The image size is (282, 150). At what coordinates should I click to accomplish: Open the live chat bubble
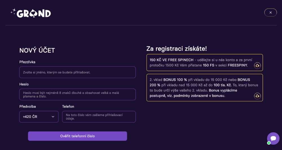coord(273,138)
